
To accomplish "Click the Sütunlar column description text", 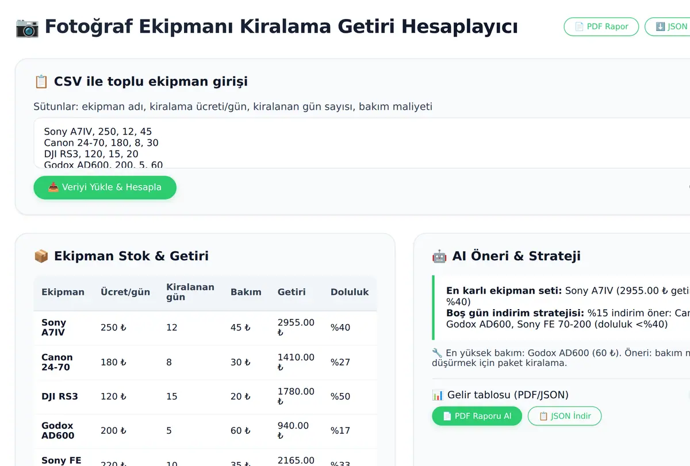I will (233, 106).
